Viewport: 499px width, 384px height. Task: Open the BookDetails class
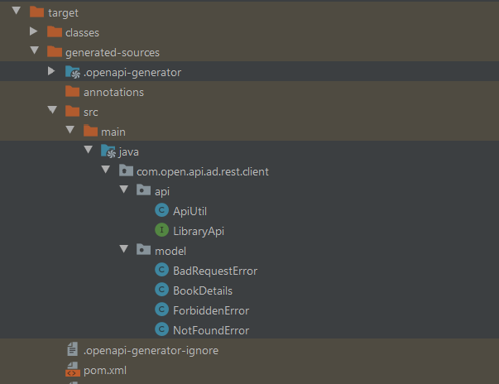point(203,290)
